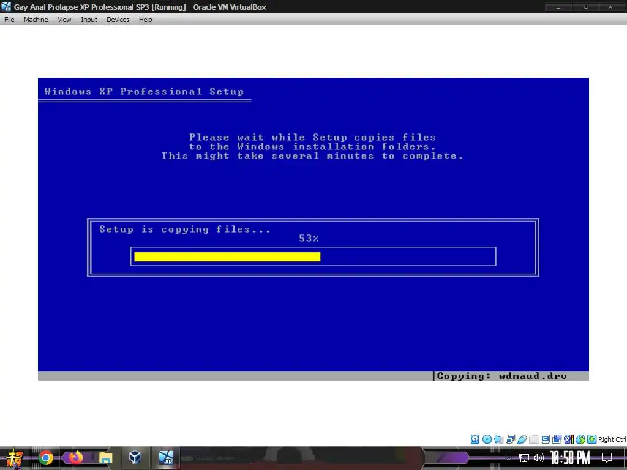Screen dimensions: 627x470
Task: Click the yellow file-copy progress bar
Action: [x=227, y=256]
